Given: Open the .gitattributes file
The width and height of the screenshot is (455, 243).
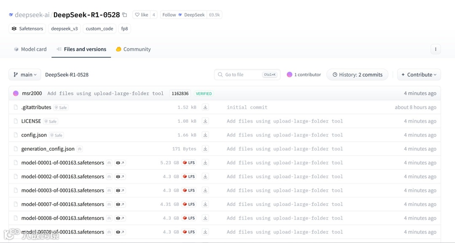Looking at the screenshot, I should [36, 107].
